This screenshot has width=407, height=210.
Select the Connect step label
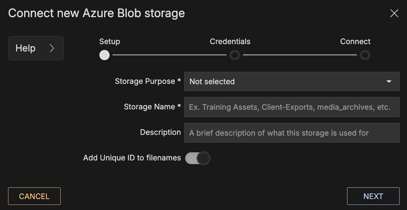pyautogui.click(x=355, y=42)
